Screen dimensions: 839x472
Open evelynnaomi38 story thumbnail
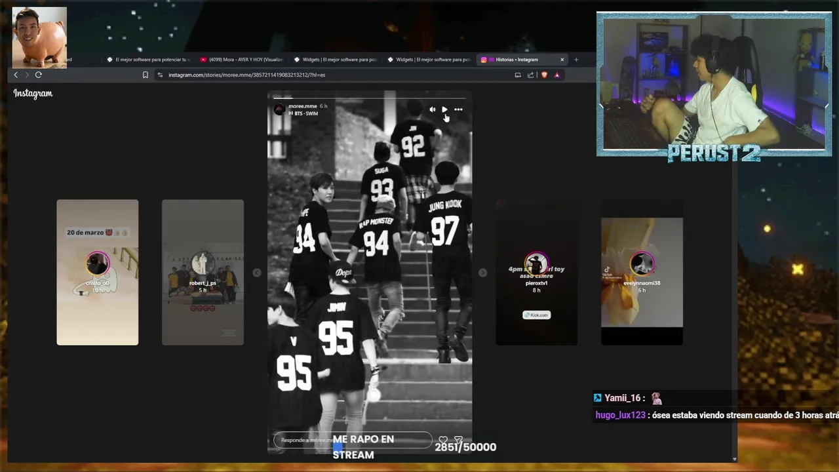pyautogui.click(x=642, y=272)
